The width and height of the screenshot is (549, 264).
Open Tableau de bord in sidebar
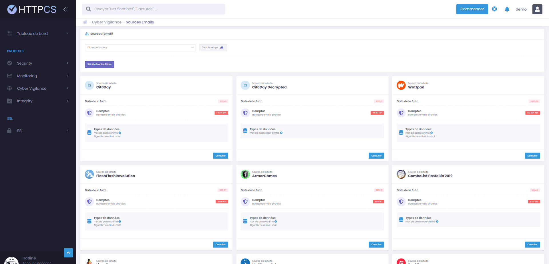[38, 33]
